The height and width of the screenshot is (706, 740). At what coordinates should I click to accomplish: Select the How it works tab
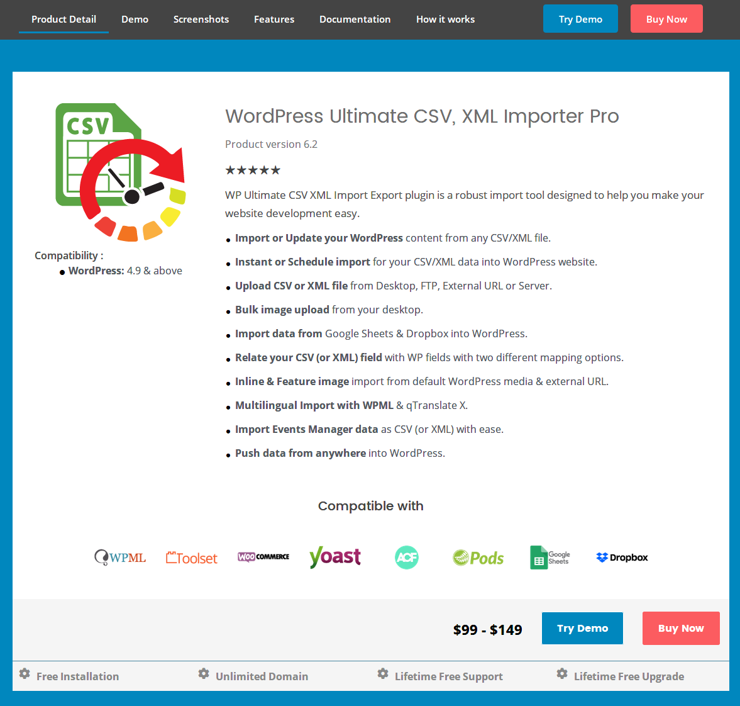tap(445, 20)
